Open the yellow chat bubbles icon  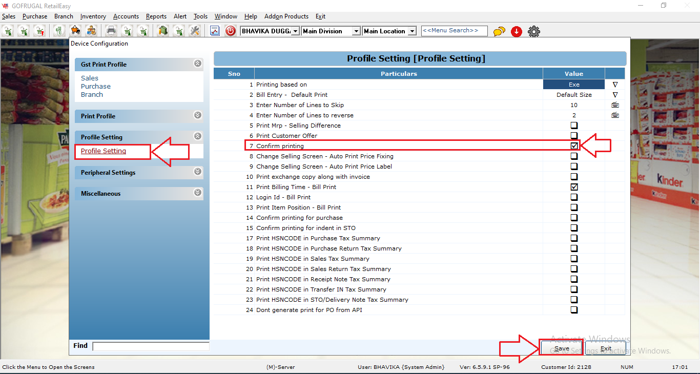pyautogui.click(x=499, y=31)
